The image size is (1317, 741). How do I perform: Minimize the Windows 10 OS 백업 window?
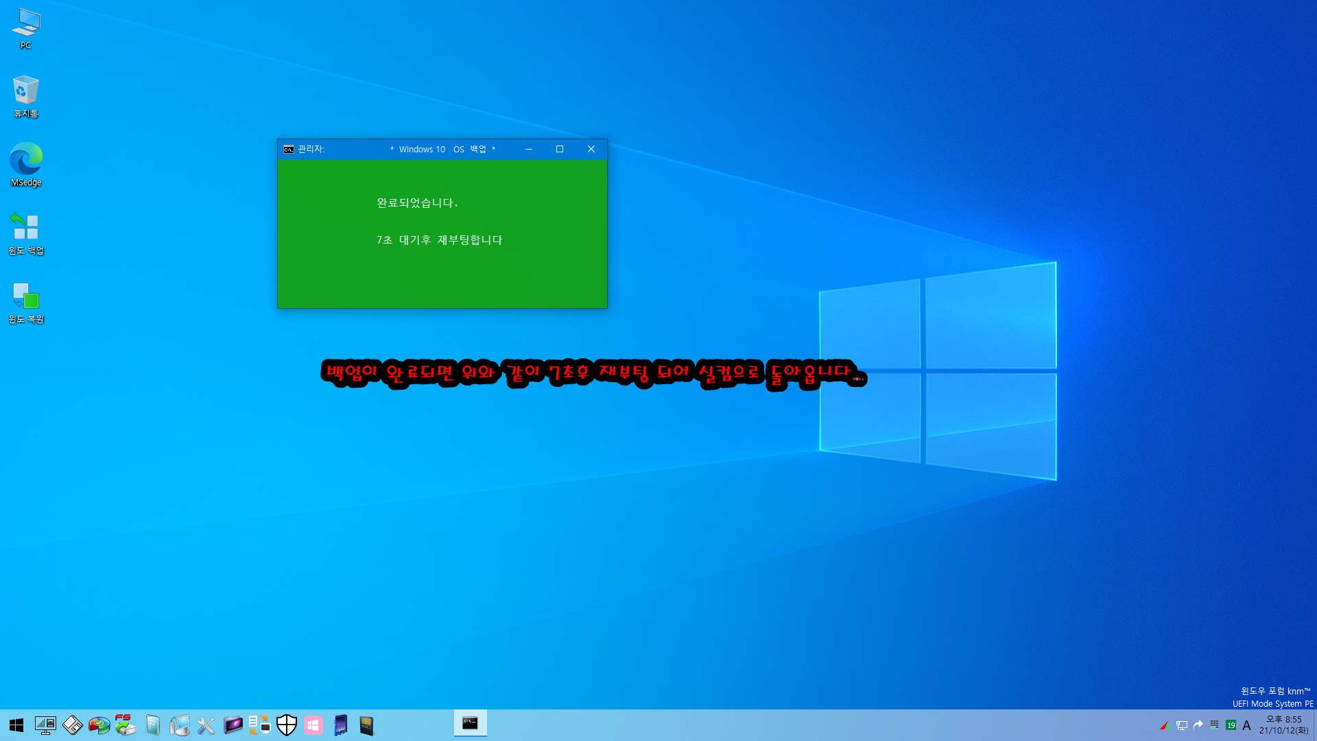(x=529, y=149)
